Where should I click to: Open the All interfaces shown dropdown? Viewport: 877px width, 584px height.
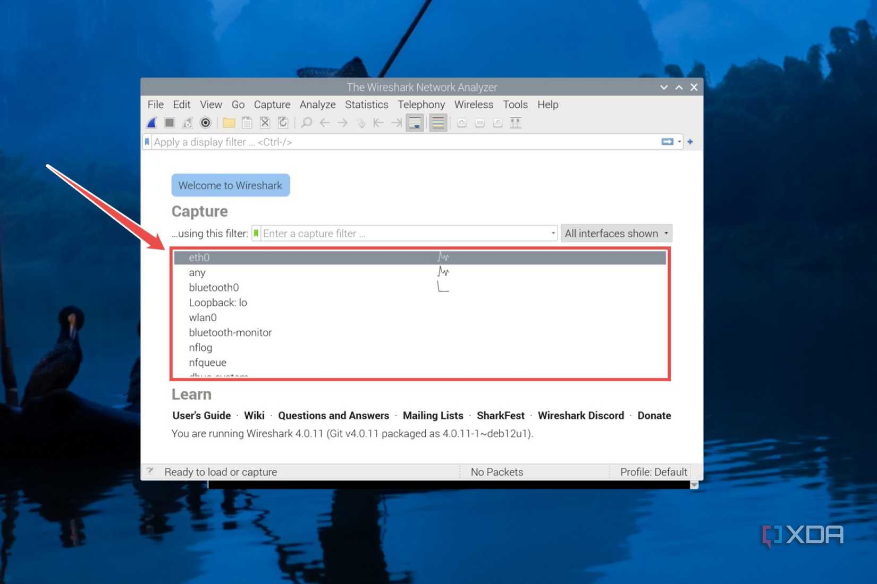coord(617,234)
